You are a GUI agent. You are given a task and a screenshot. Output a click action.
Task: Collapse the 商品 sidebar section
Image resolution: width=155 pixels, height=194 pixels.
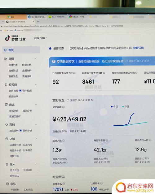point(37,184)
